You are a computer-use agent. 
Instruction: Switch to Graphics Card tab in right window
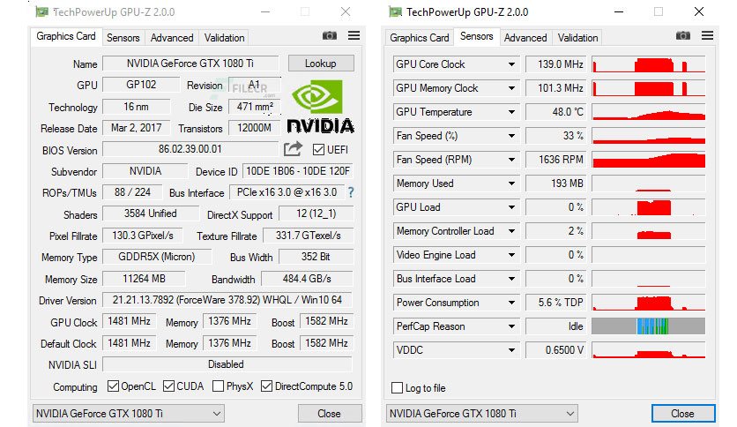click(420, 38)
